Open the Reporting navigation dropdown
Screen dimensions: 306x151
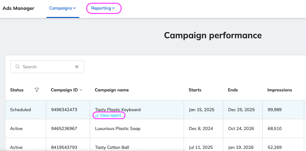pos(103,8)
